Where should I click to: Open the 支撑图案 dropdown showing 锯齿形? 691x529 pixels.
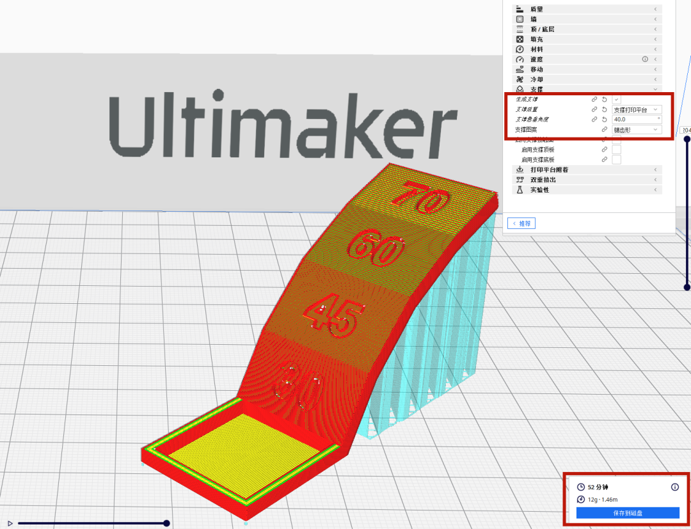[x=636, y=130]
